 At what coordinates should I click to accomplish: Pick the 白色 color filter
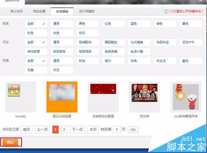[x=62, y=33]
